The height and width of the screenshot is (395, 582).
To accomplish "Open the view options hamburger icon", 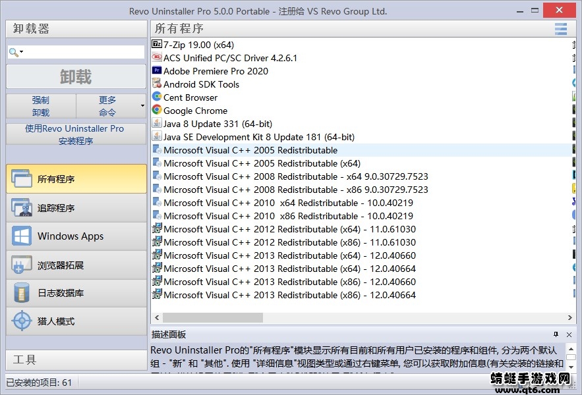I will tap(561, 28).
